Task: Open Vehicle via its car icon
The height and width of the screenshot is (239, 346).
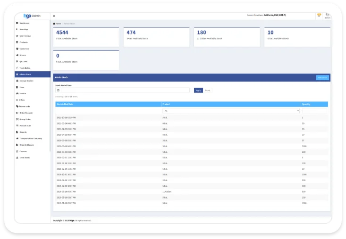Action: coord(17,94)
